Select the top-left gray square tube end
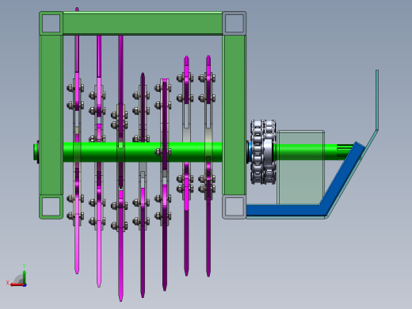This screenshot has height=309, width=412. point(51,23)
